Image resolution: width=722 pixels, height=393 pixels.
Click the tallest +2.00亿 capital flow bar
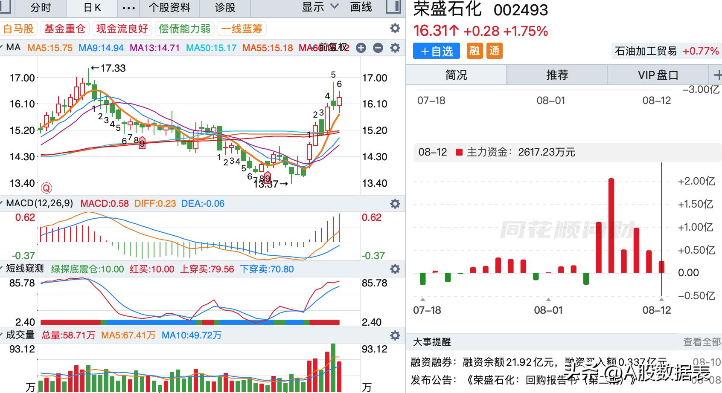click(x=611, y=225)
